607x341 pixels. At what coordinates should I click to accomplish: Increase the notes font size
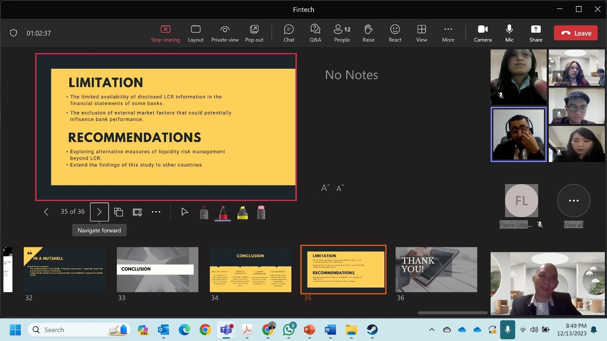pyautogui.click(x=325, y=188)
